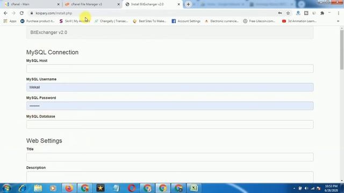
Task: Launch Internet Explorer from taskbar
Action: point(22,188)
